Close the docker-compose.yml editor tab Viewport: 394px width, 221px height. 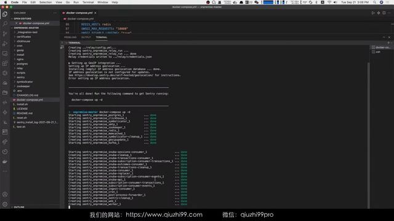[x=95, y=13]
